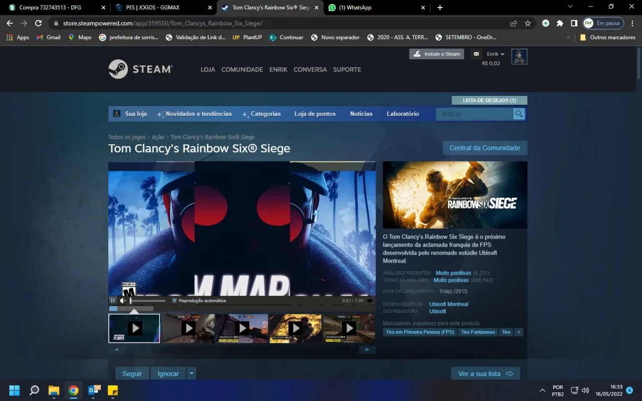This screenshot has height=401, width=642.
Task: Open the Flores operator trailer thumbnail
Action: [x=134, y=328]
